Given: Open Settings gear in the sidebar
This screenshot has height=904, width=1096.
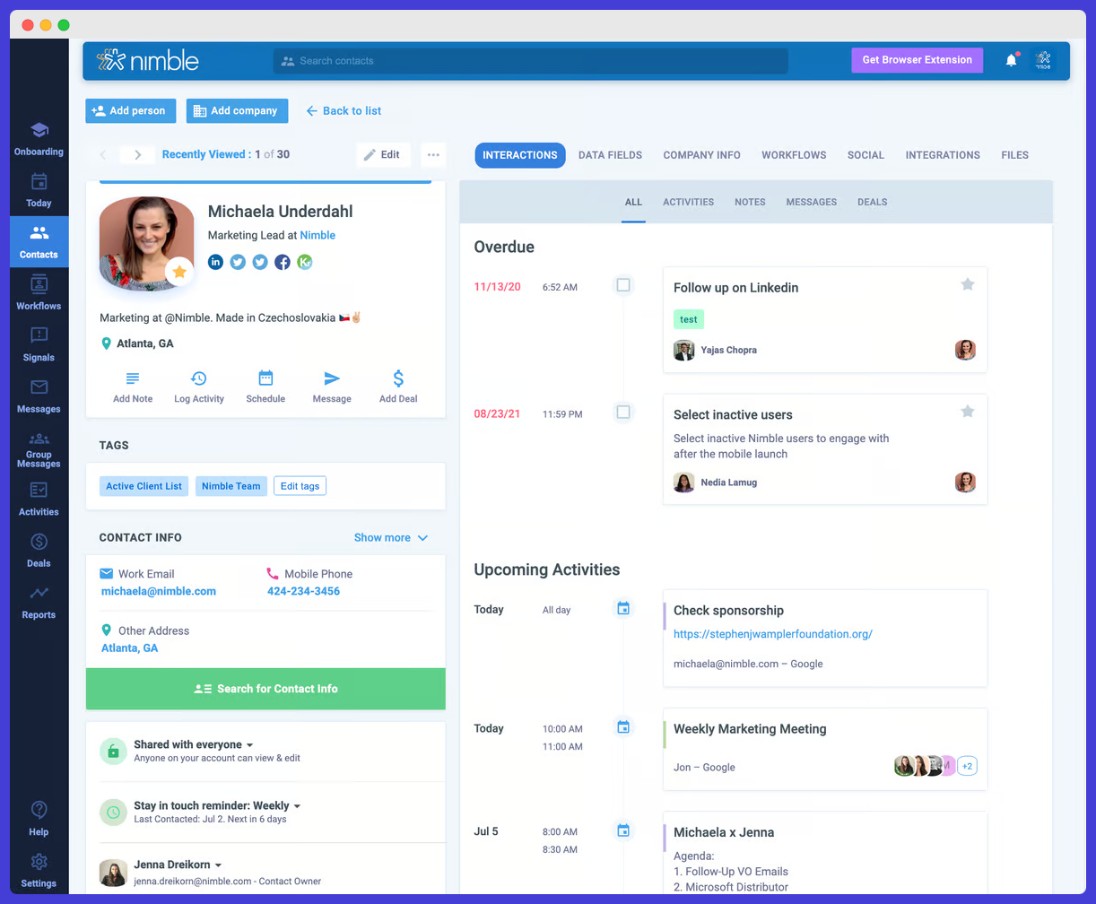Looking at the screenshot, I should pyautogui.click(x=39, y=862).
